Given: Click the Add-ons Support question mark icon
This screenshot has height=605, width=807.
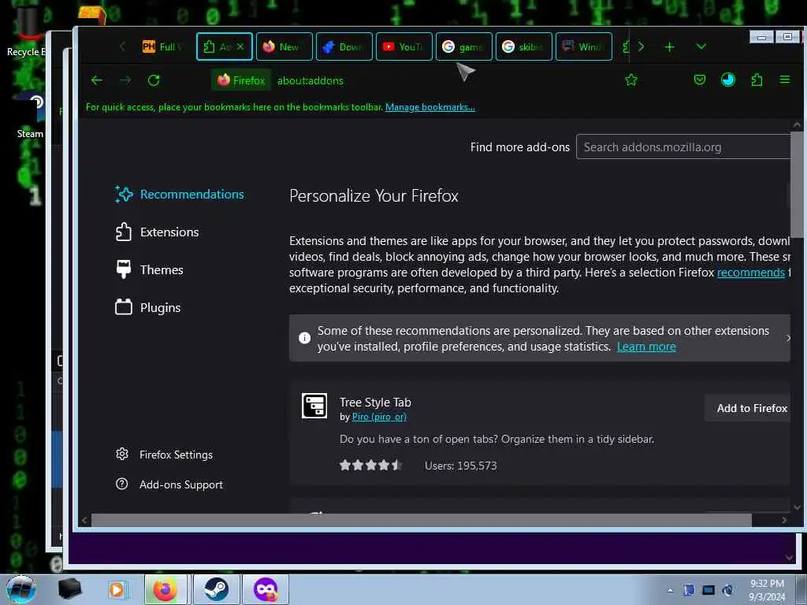Looking at the screenshot, I should [122, 484].
